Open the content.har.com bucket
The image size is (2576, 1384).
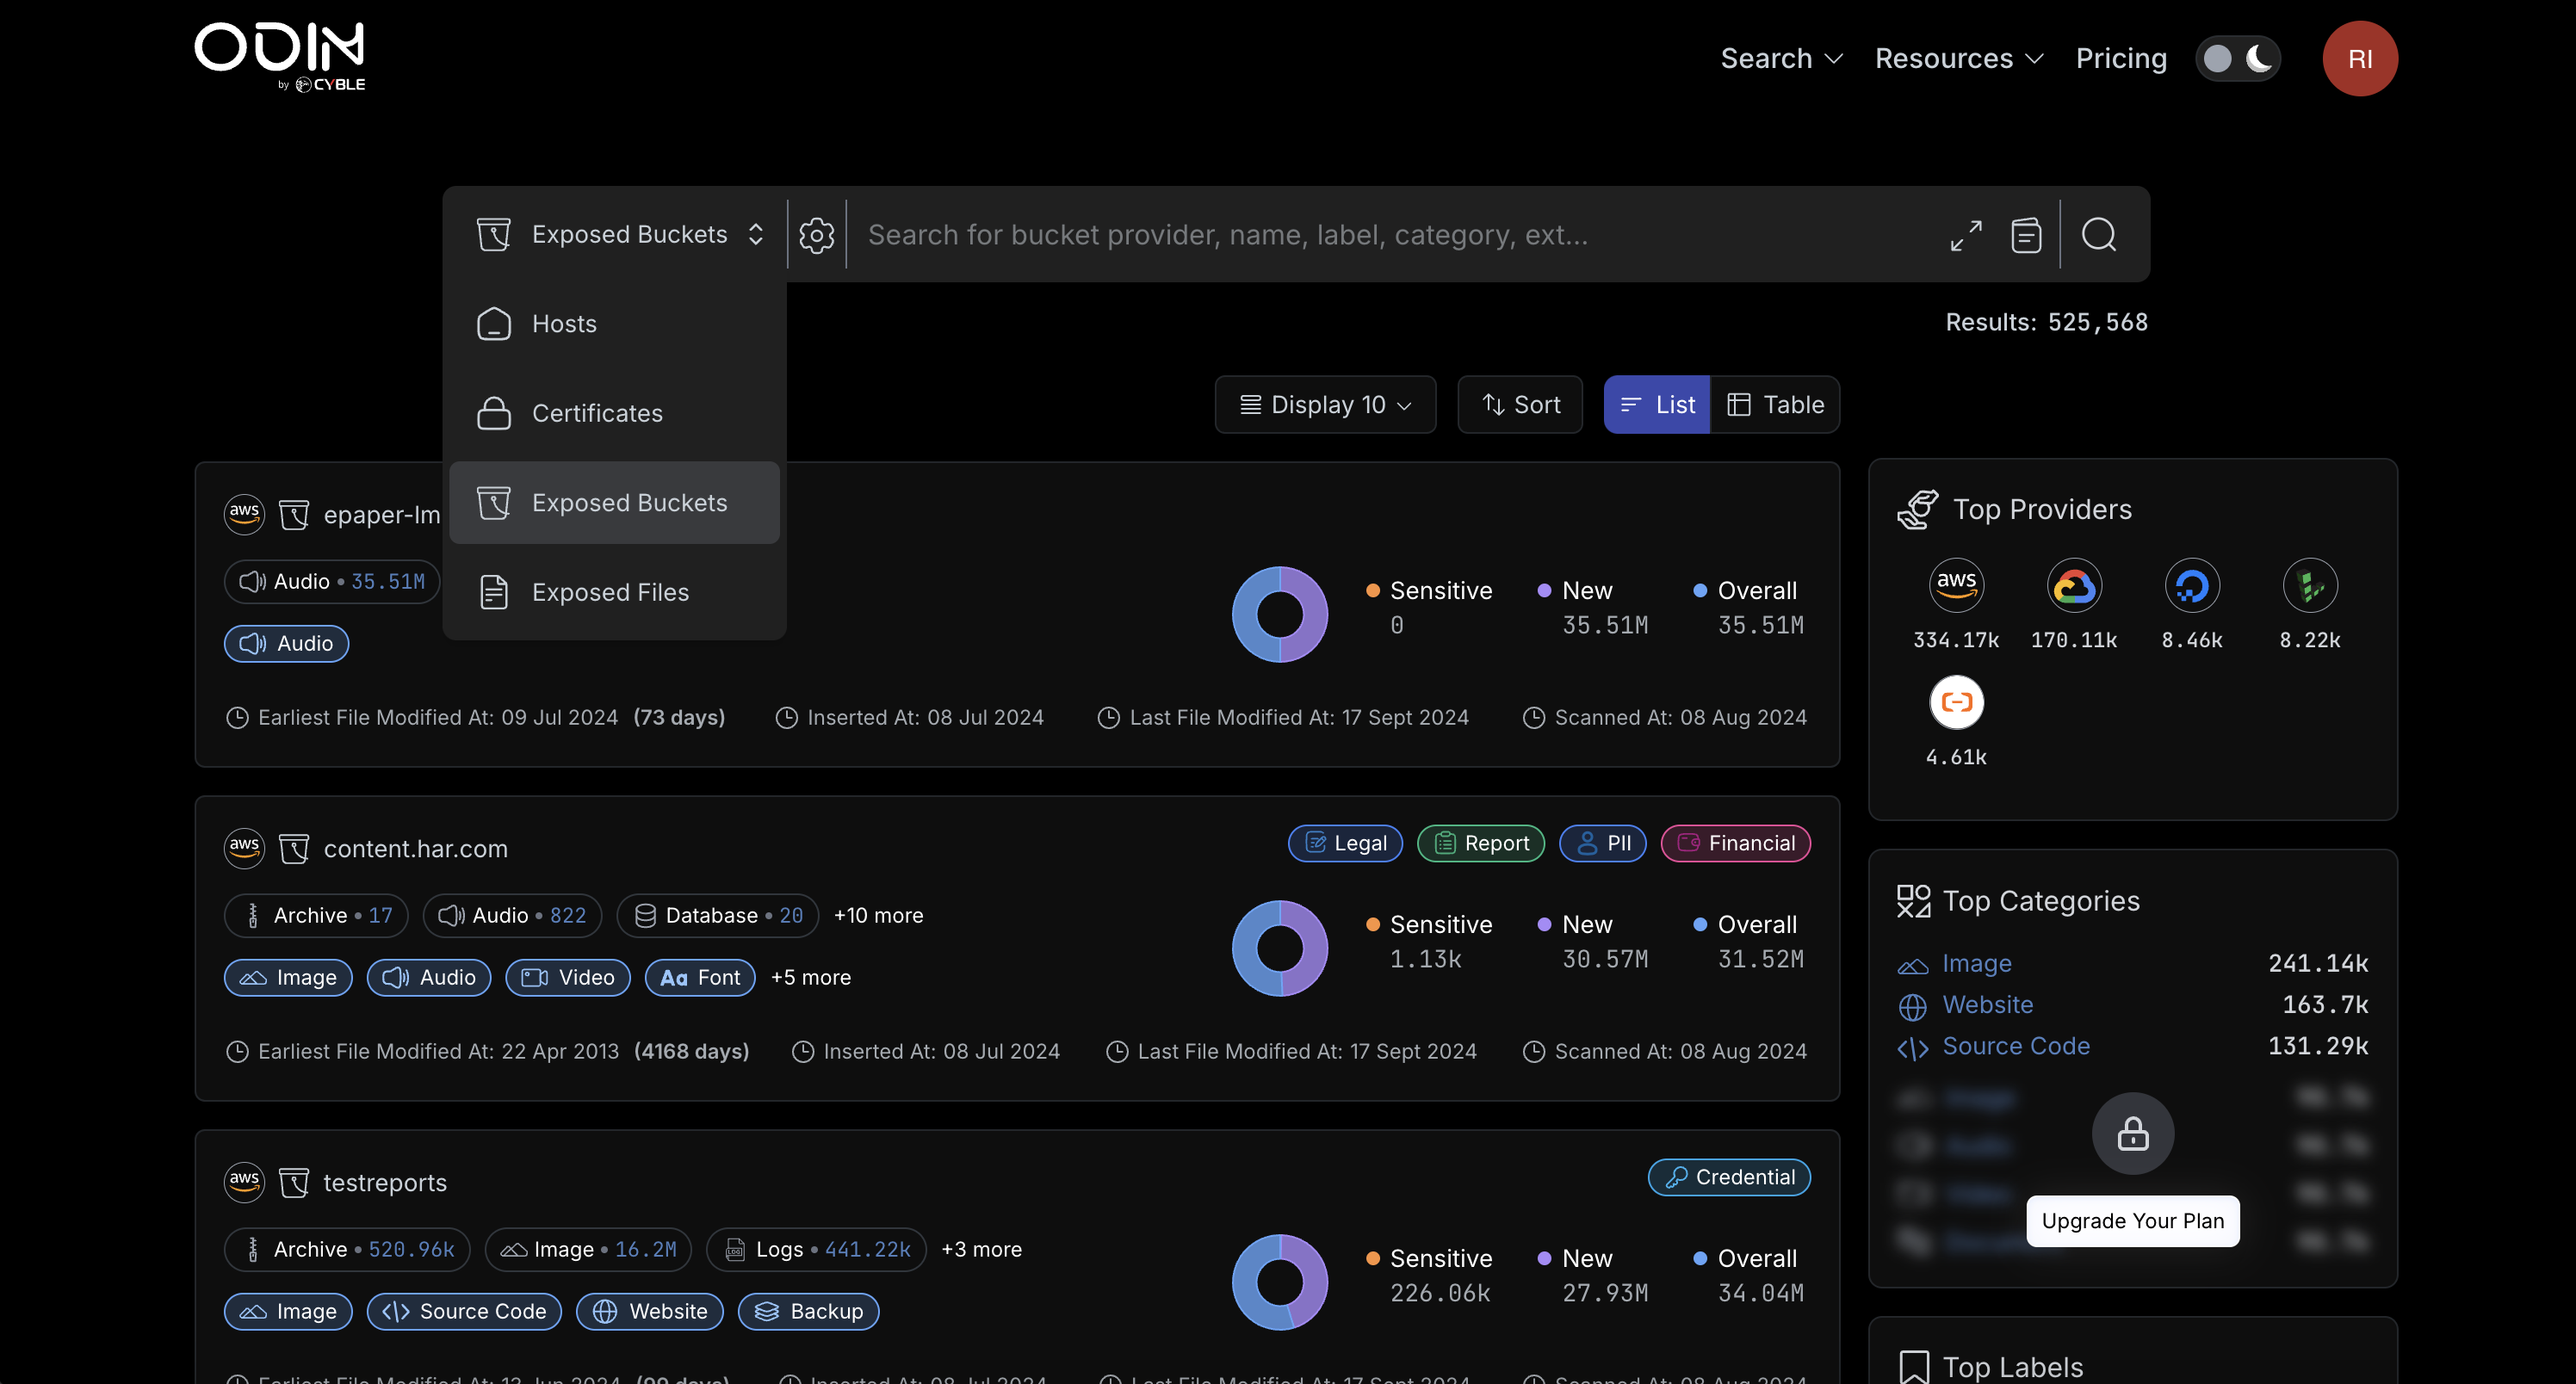416,848
